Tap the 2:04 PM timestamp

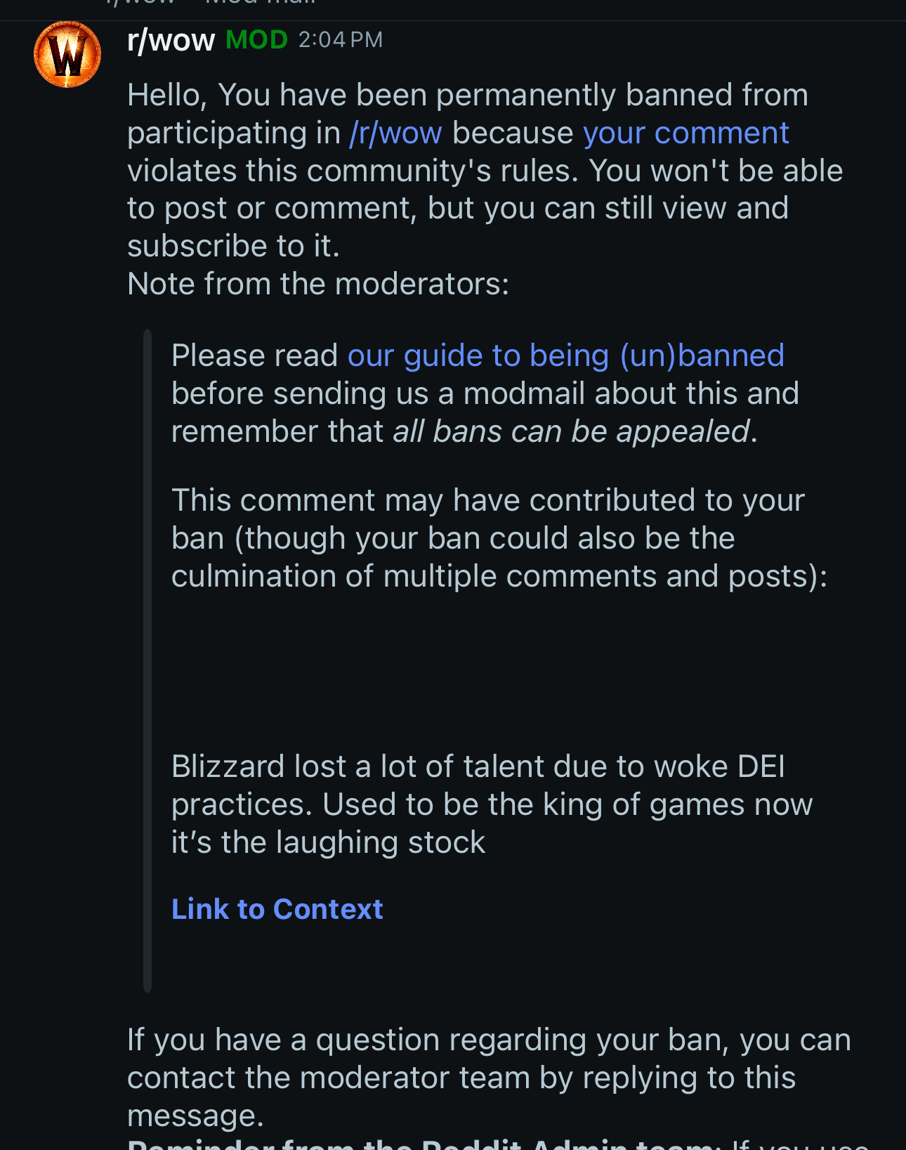tap(341, 40)
